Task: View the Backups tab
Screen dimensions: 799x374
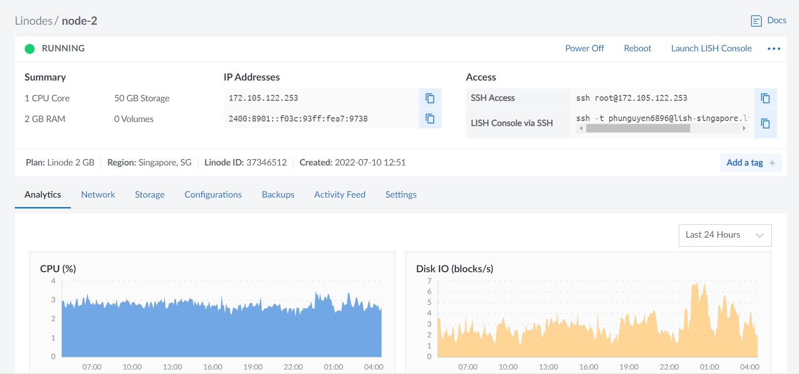Action: (x=278, y=195)
